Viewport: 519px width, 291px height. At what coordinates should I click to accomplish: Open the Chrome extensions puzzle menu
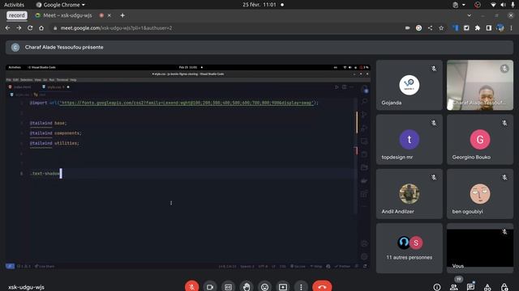click(478, 28)
